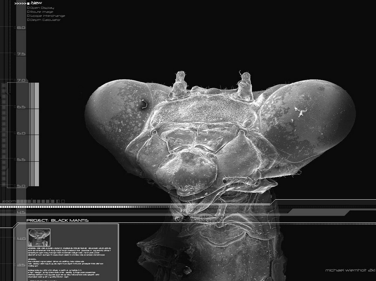The height and width of the screenshot is (281, 376).
Task: Click the michael wiemholt 2k1 credit text
Action: click(x=350, y=270)
